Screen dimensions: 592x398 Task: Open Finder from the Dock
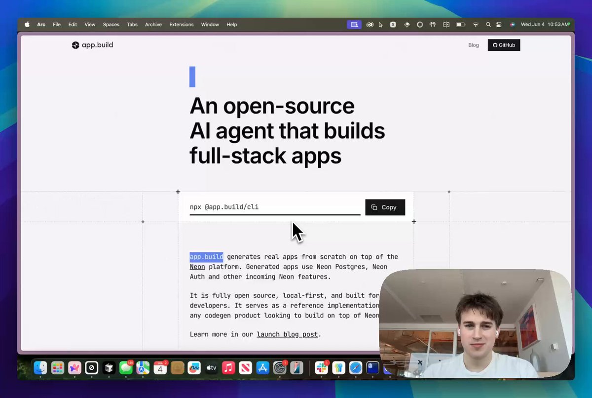pos(40,368)
